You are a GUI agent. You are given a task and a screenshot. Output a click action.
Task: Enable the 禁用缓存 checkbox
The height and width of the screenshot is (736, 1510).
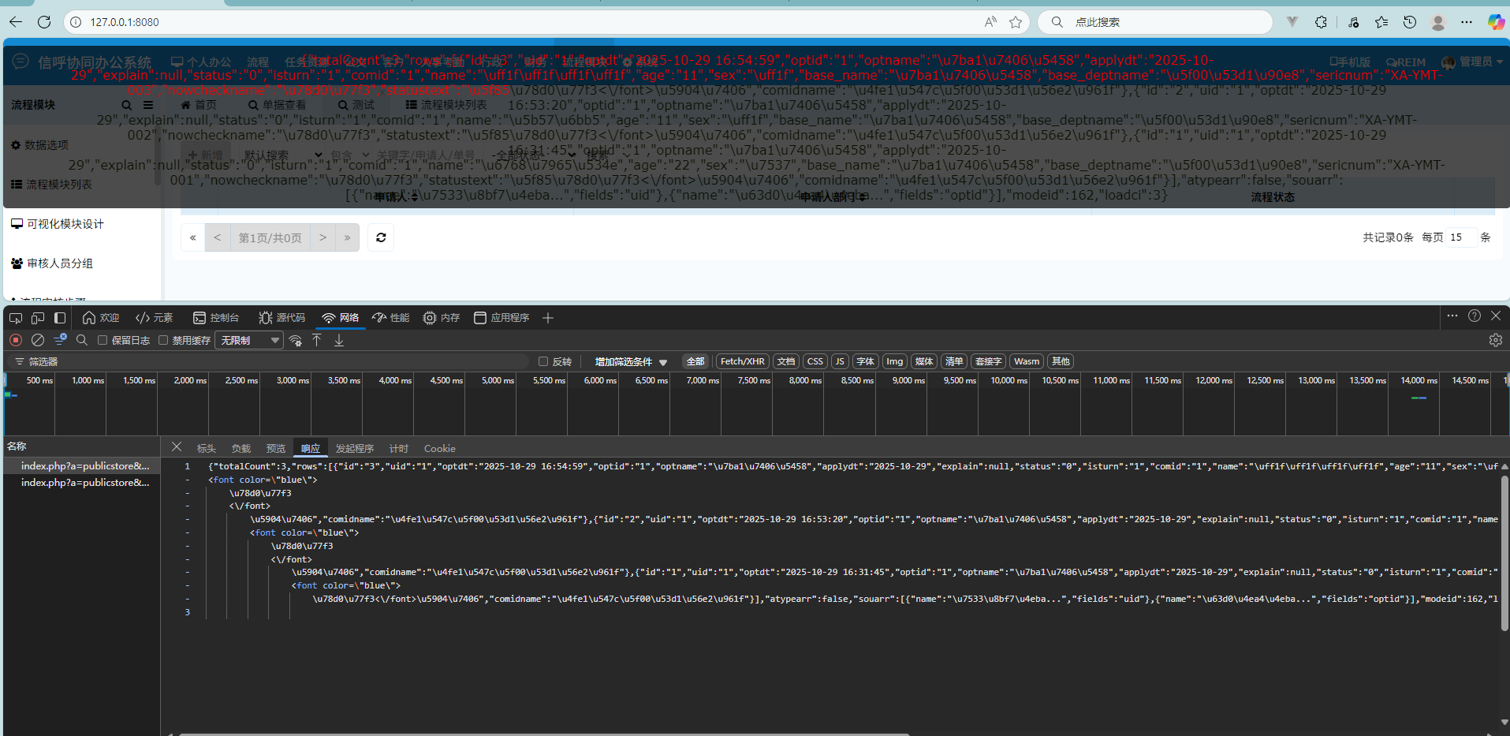163,340
